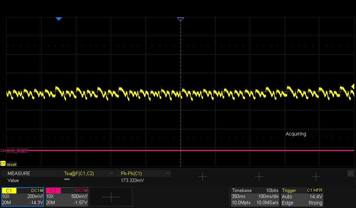Viewport: 356px width, 208px height.
Task: Open the Timebase settings box
Action: pos(255,197)
